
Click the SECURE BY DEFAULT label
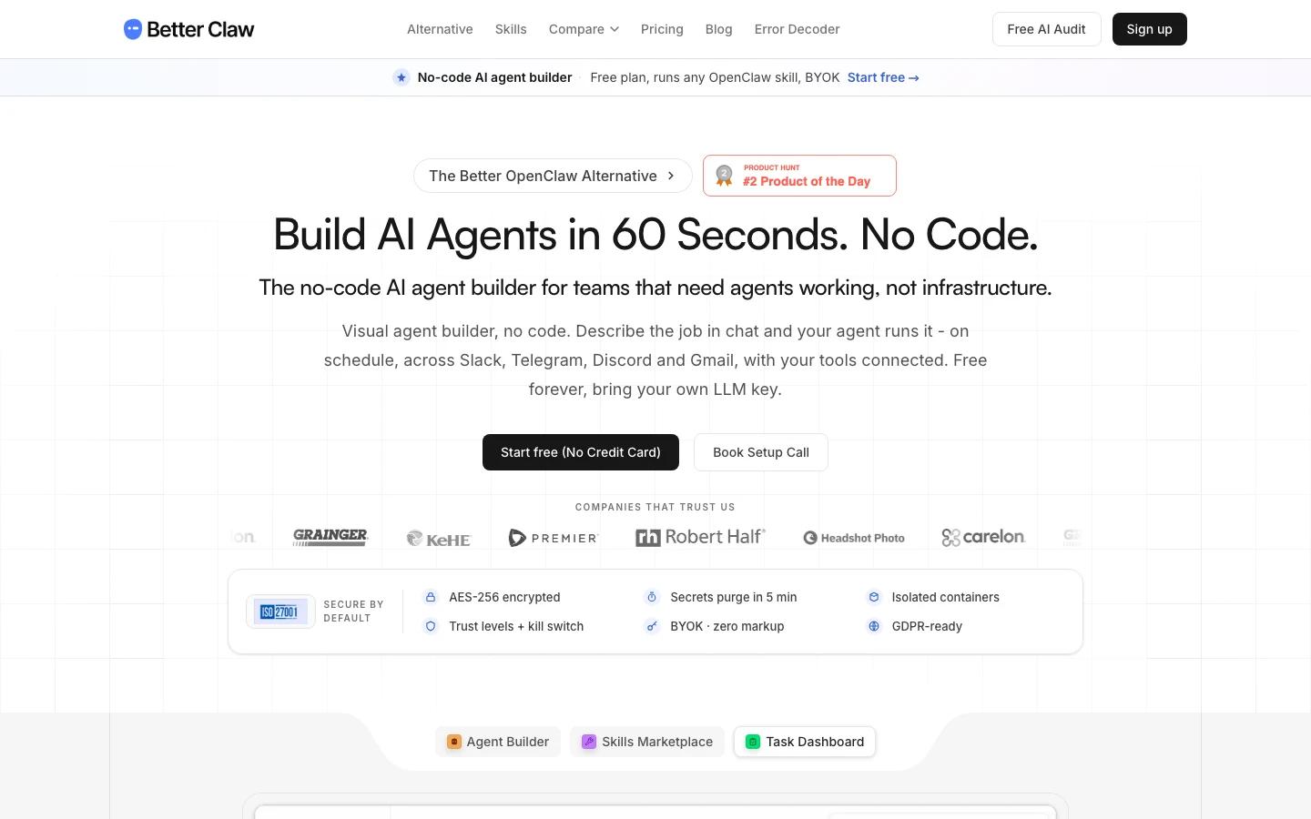tap(353, 612)
